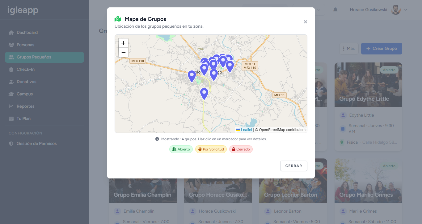This screenshot has height=224, width=422.
Task: Click the Donativos hand icon
Action: pos(11,82)
